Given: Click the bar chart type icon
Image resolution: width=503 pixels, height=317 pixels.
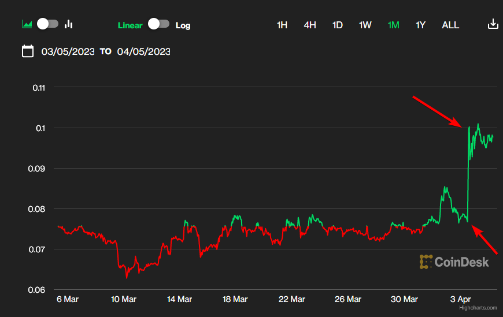Looking at the screenshot, I should [69, 24].
